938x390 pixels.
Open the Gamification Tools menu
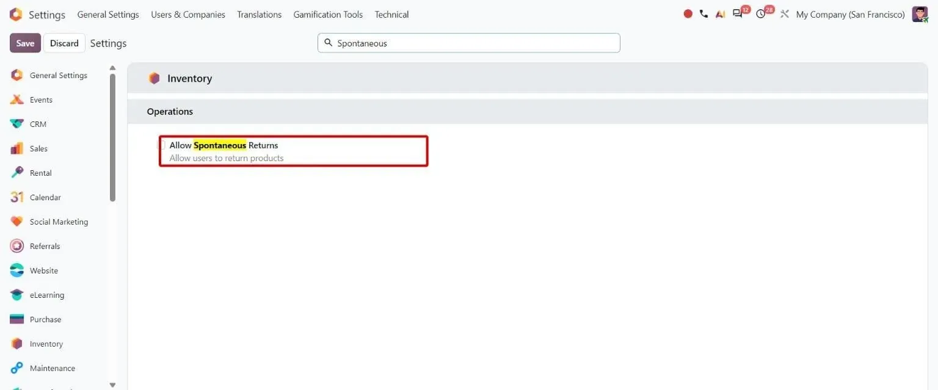tap(328, 14)
